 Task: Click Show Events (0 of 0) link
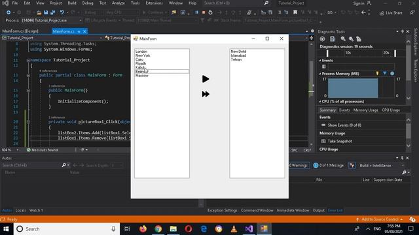click(x=344, y=125)
